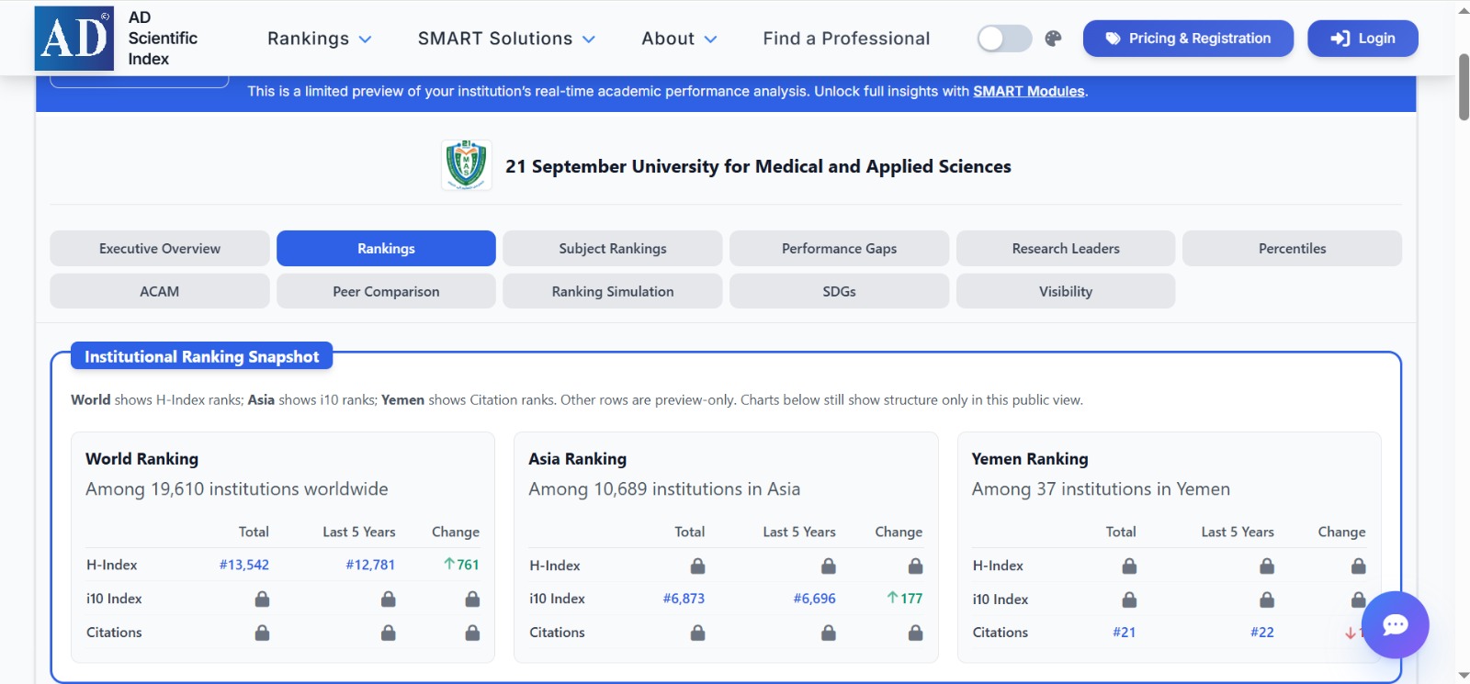Toggle the dark mode switch
The image size is (1470, 684).
(1004, 39)
